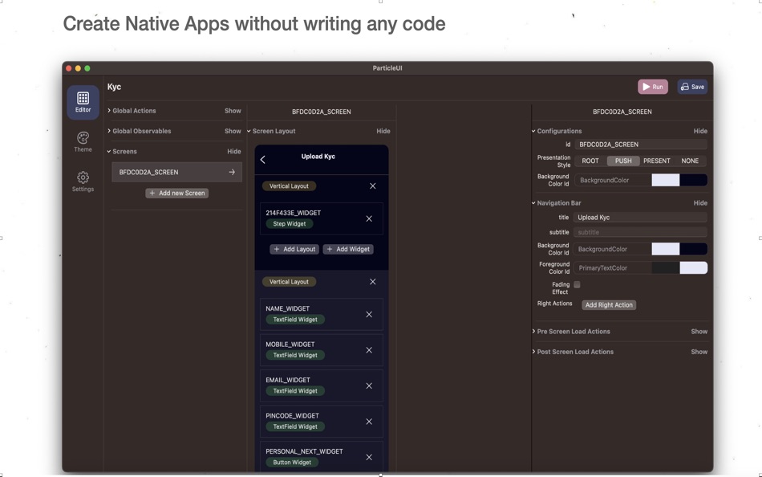Click NAME_WIDGET TextField Widget tag
The width and height of the screenshot is (762, 477).
[295, 320]
